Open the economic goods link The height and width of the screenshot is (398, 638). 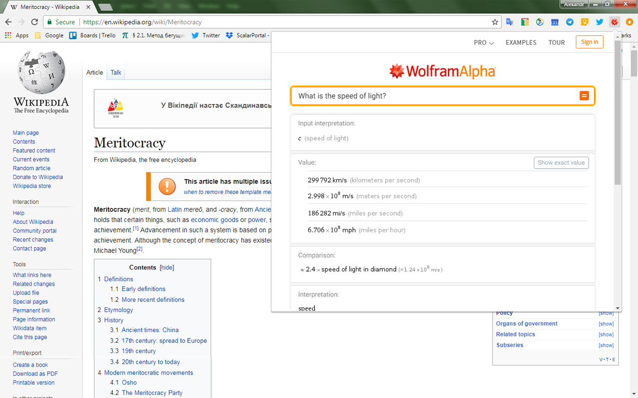point(215,220)
